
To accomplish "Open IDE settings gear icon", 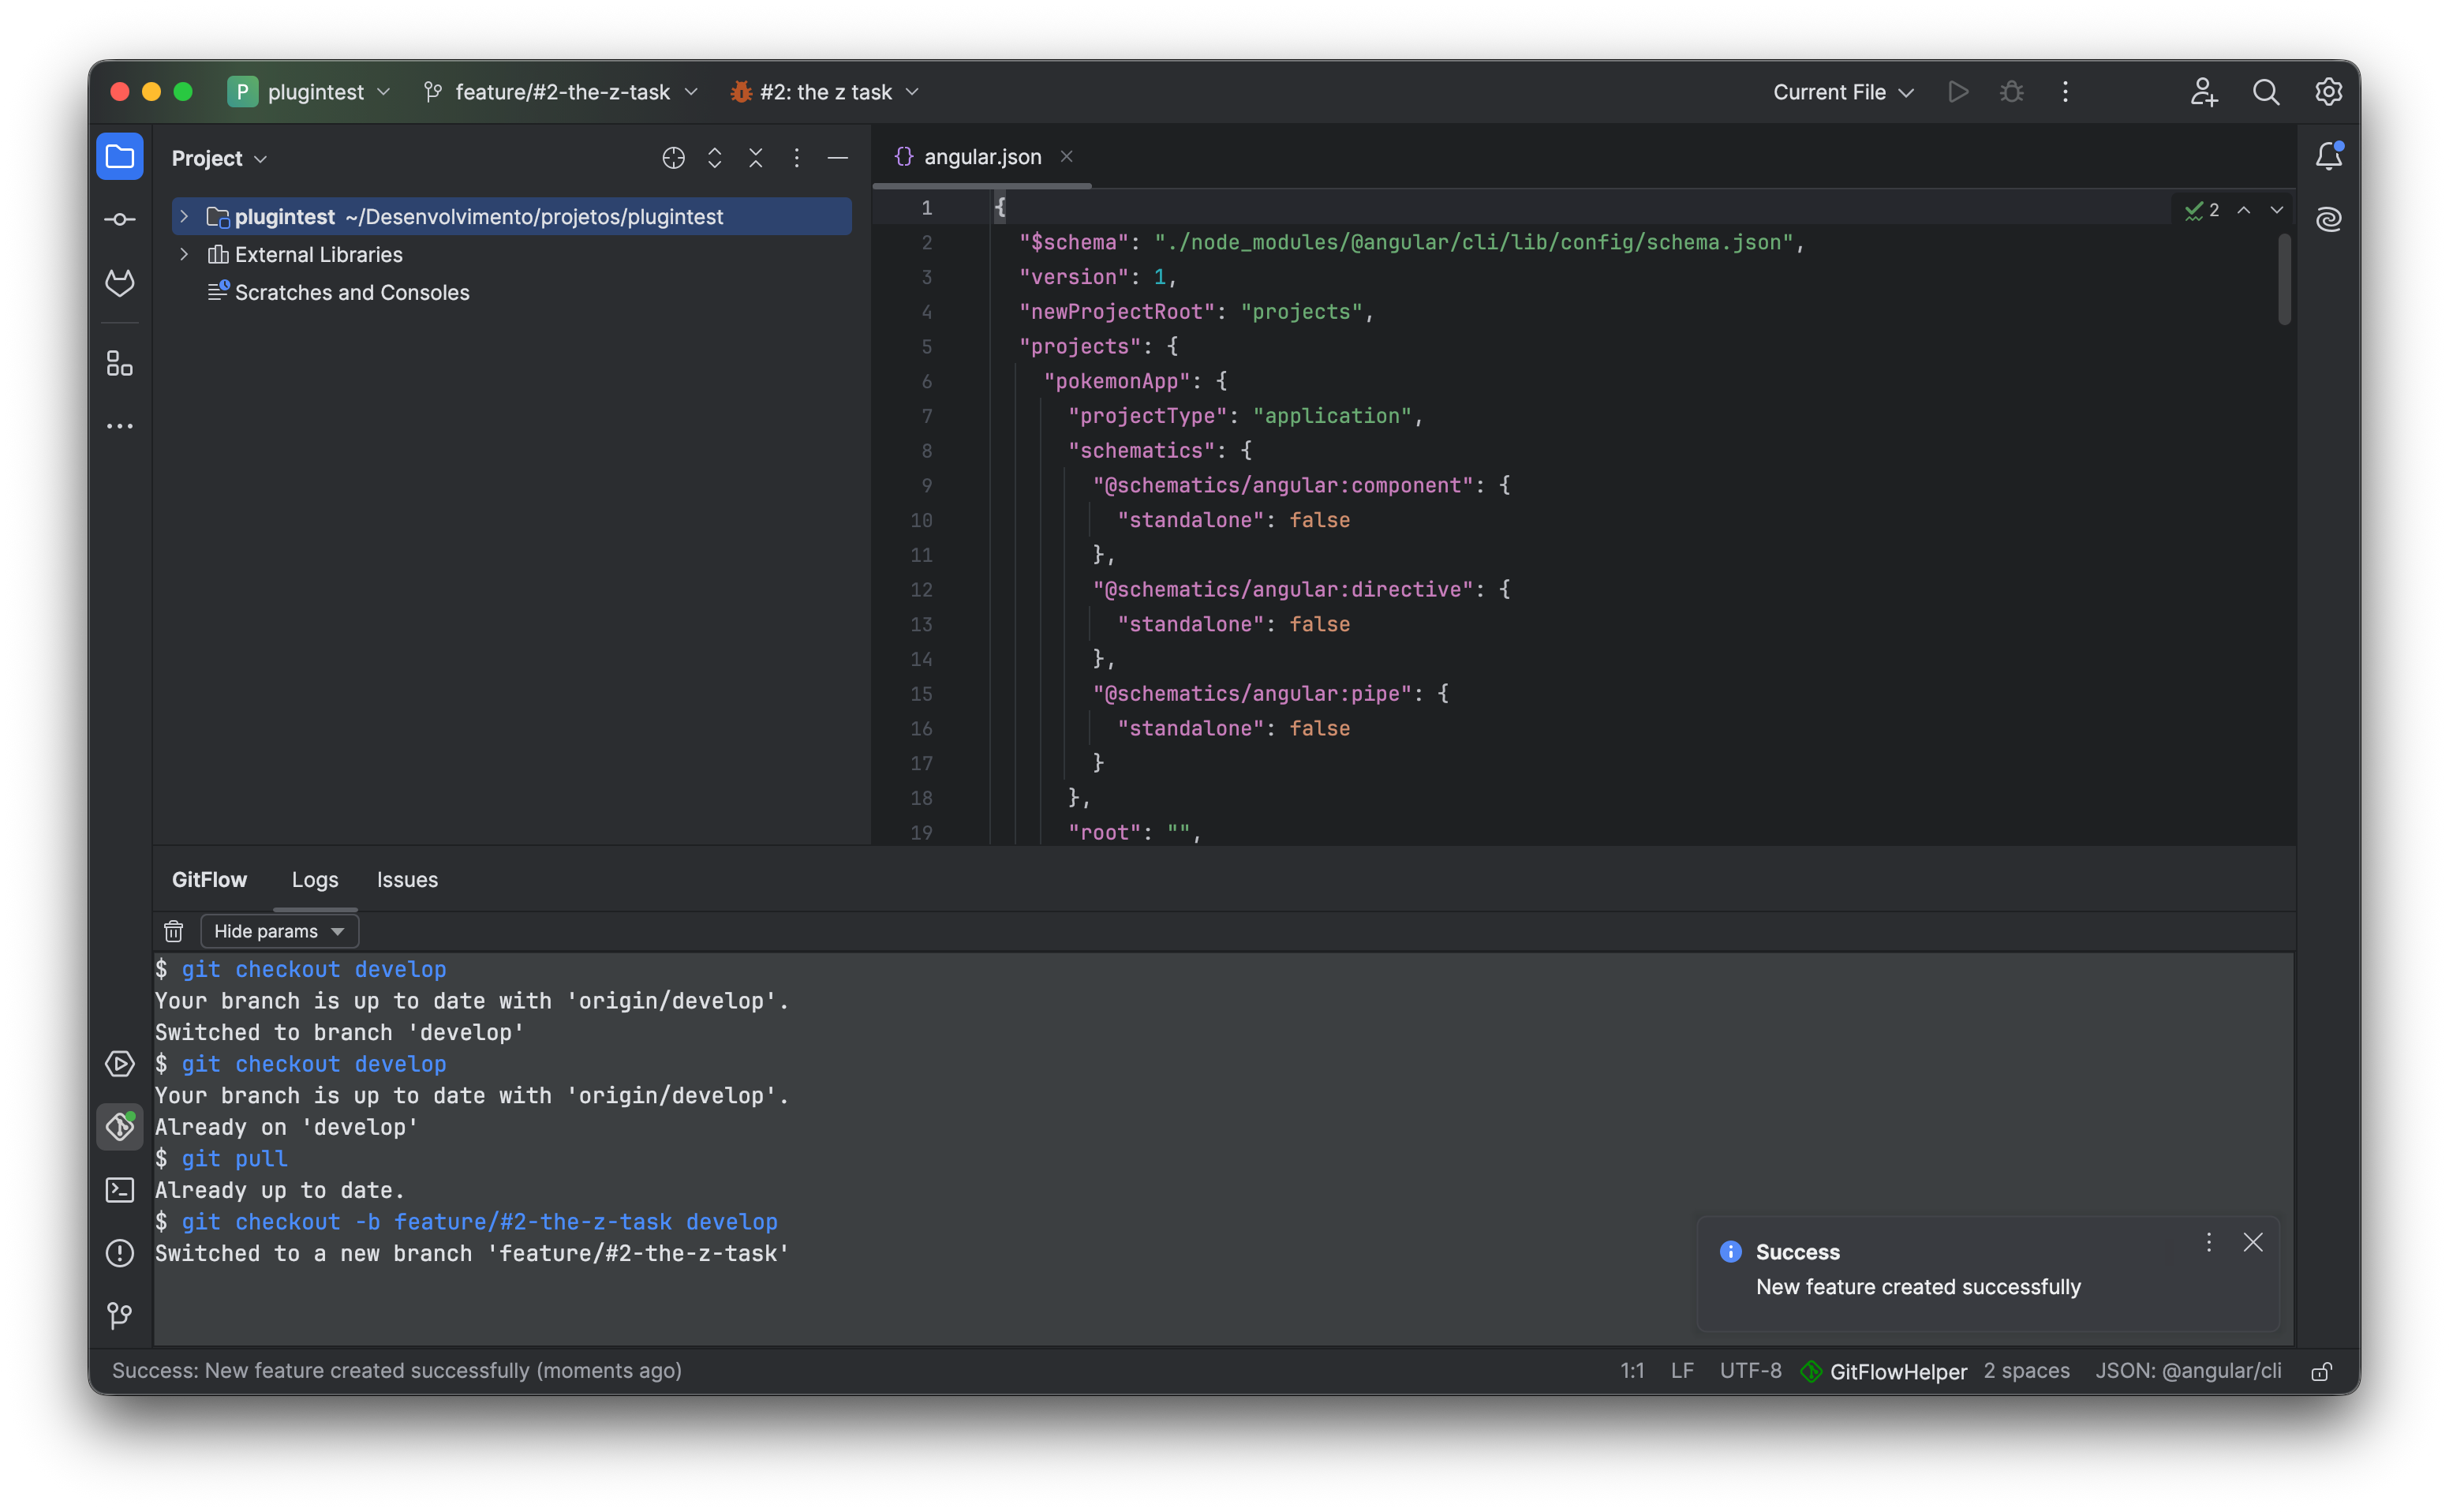I will pyautogui.click(x=2328, y=92).
